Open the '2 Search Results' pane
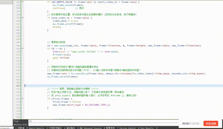223x129 pixels. pos(35,128)
